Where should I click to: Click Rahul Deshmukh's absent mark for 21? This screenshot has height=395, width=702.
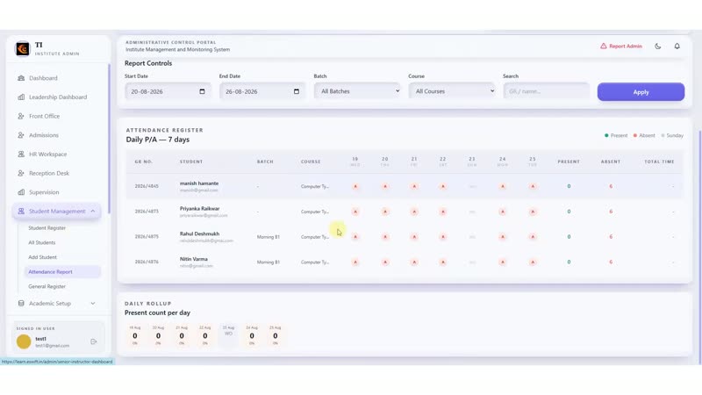click(x=414, y=237)
